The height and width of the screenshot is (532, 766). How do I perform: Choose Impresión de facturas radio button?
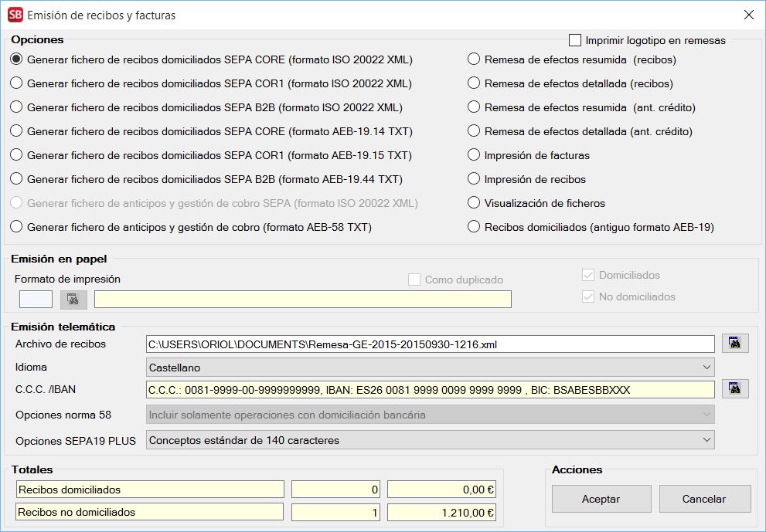point(474,155)
